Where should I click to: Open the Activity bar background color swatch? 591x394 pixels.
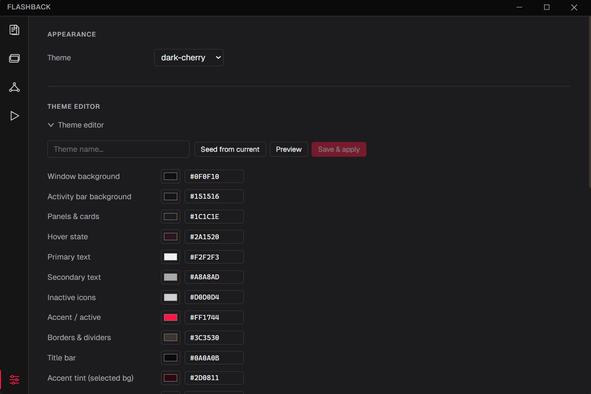point(170,197)
